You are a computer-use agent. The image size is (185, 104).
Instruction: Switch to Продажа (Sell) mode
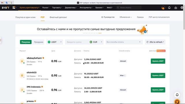pos(38,42)
